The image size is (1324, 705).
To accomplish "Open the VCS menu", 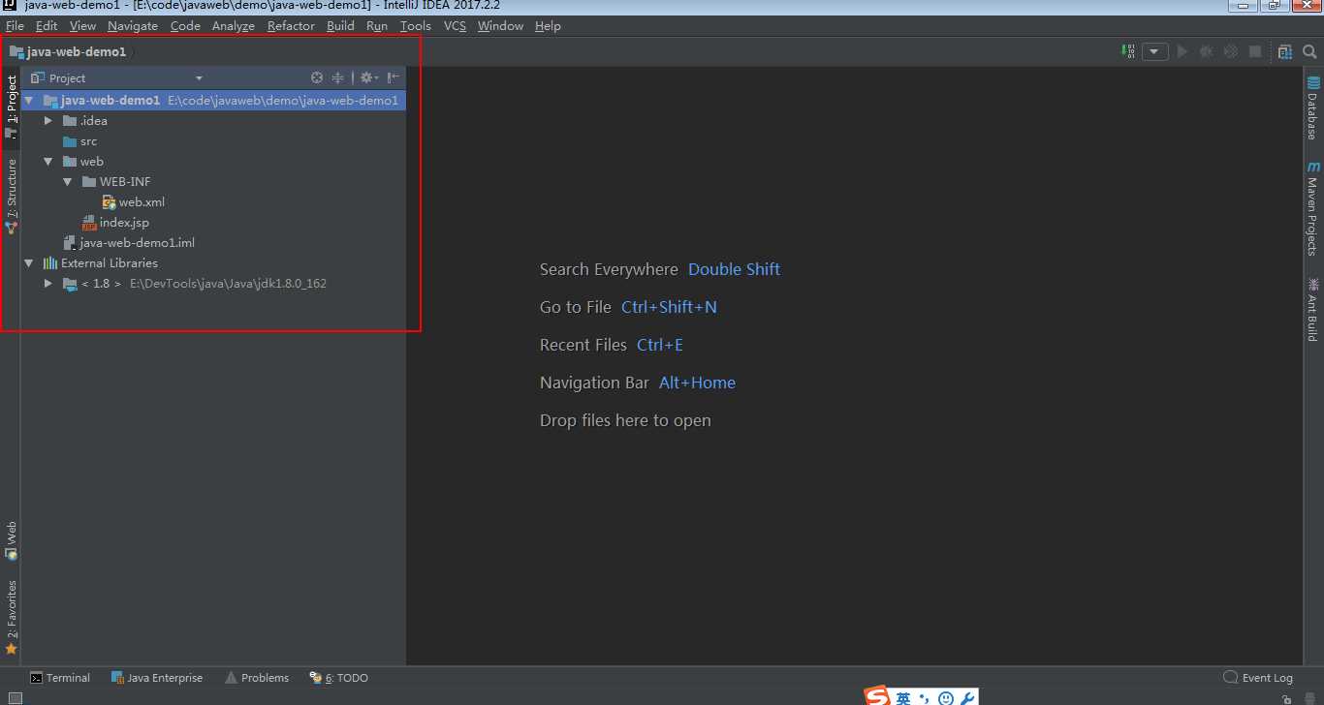I will tap(455, 26).
